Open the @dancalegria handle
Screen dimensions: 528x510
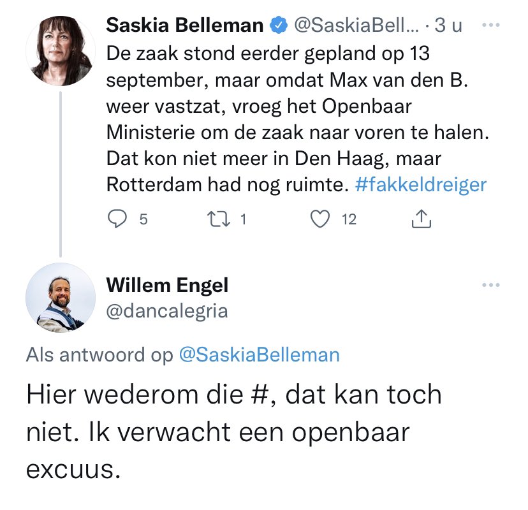(x=167, y=310)
